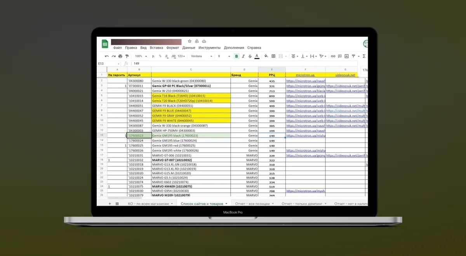Star this spreadsheet document
The height and width of the screenshot is (256, 466).
(190, 41)
